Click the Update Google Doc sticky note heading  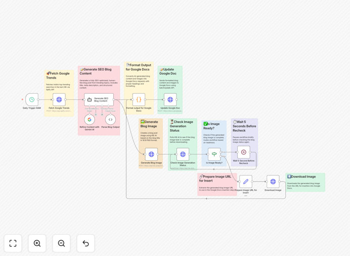[x=168, y=71]
